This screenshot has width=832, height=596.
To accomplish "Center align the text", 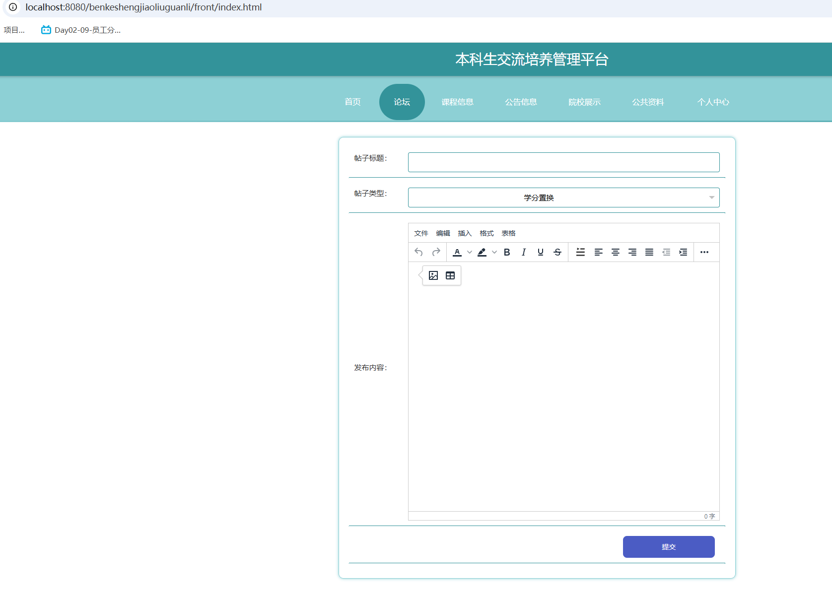I will click(616, 252).
